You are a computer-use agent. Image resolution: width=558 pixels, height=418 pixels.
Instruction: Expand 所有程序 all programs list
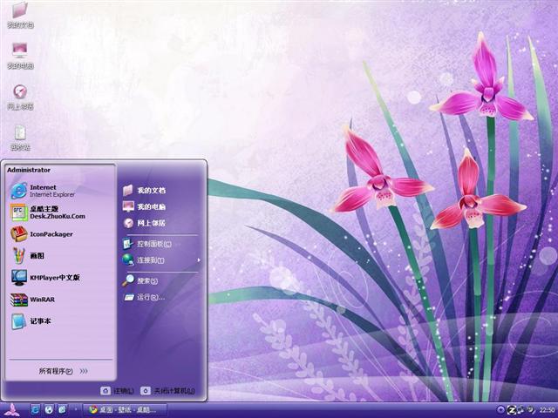click(x=63, y=371)
